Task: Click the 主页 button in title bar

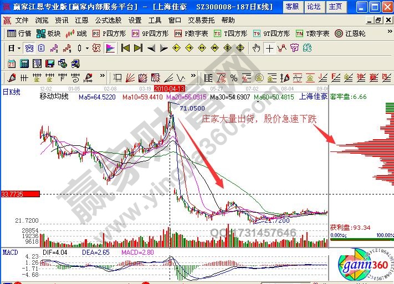Action: [335, 7]
